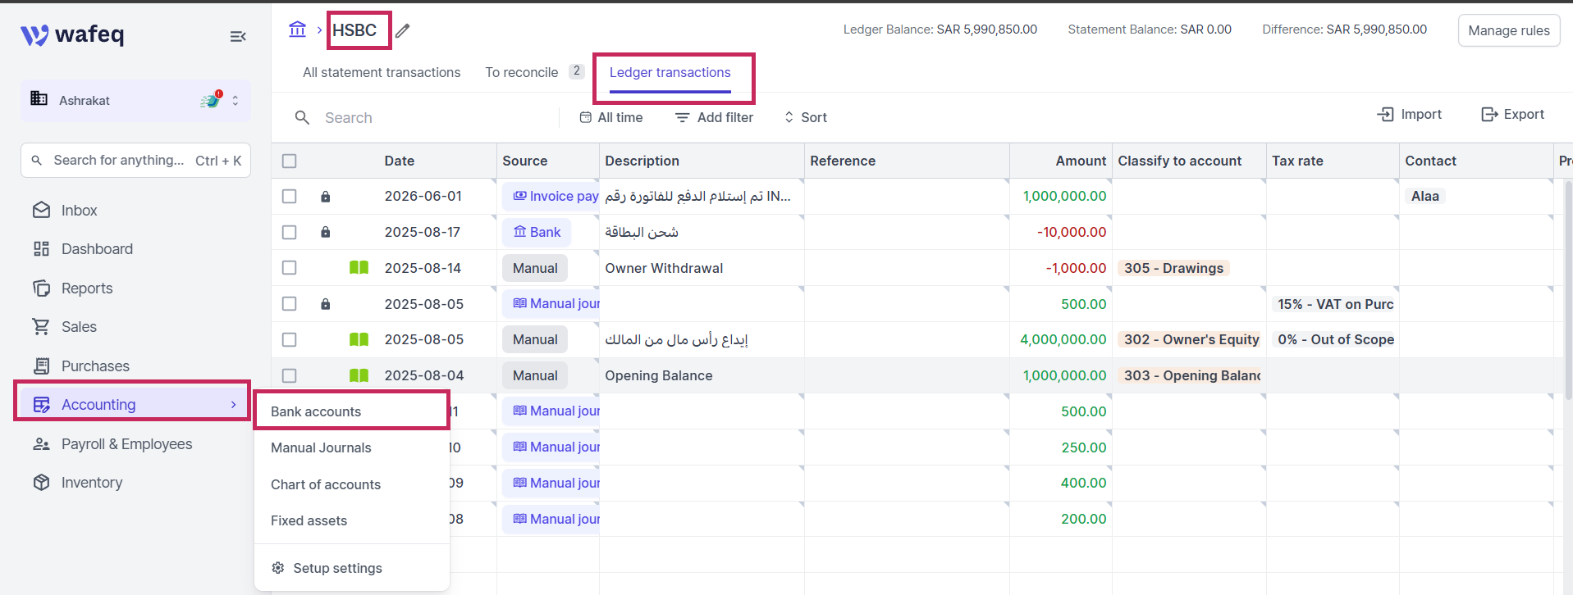
Task: Click green book icon on Opening Balance row
Action: pyautogui.click(x=359, y=375)
